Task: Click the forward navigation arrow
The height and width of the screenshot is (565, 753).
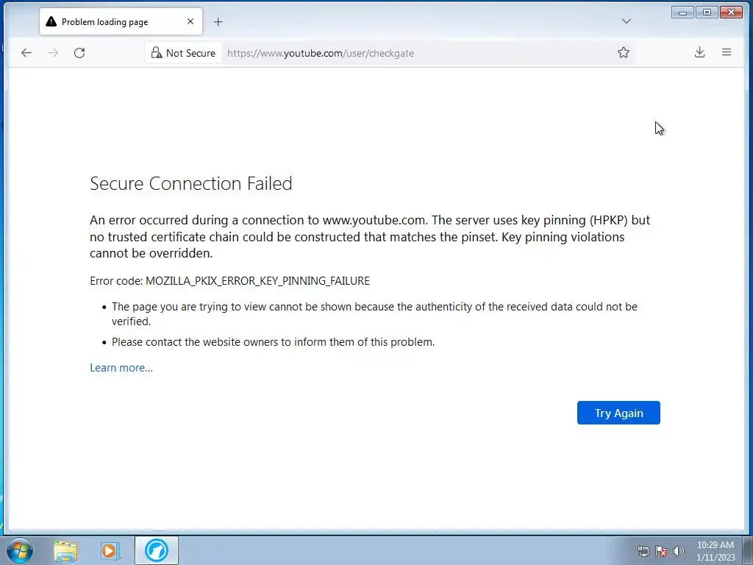Action: click(53, 53)
